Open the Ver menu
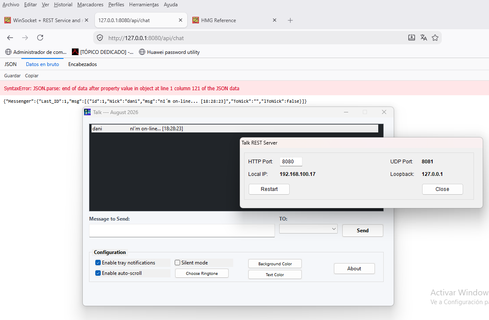 click(46, 5)
